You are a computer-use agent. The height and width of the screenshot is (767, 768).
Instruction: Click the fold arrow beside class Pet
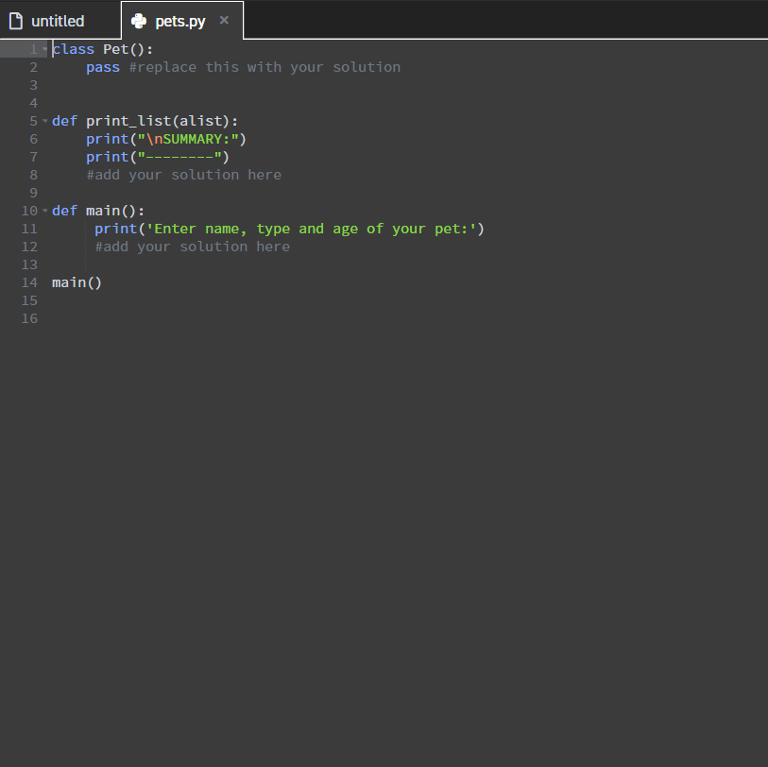43,48
